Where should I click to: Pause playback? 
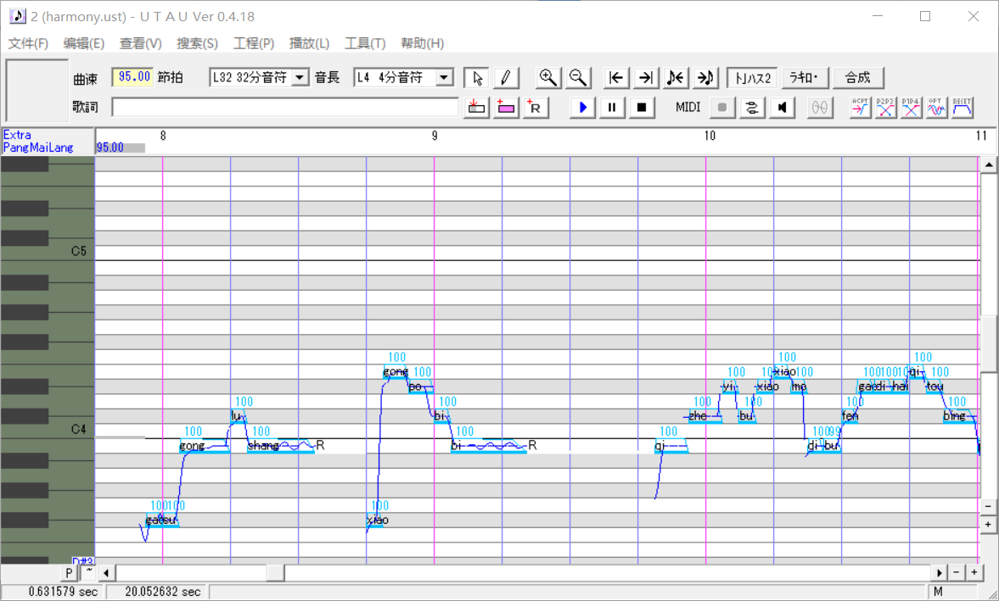612,108
